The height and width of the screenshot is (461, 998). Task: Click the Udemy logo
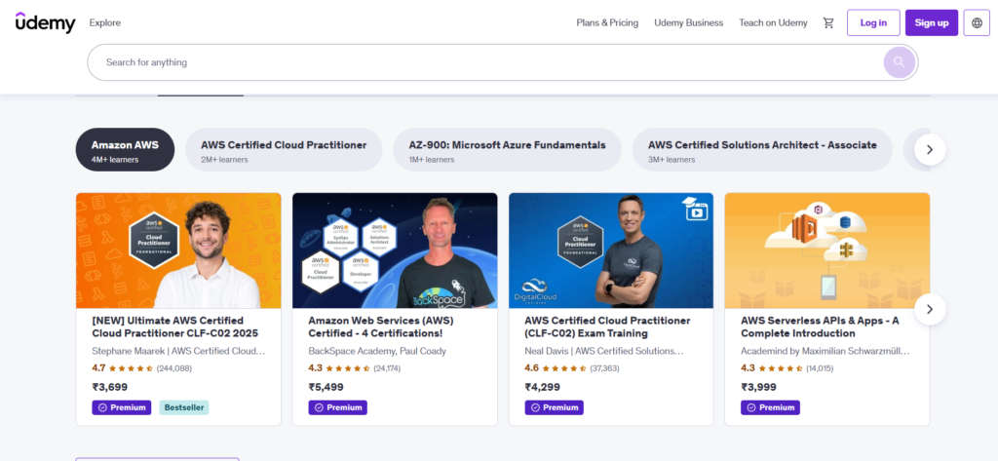[x=45, y=22]
